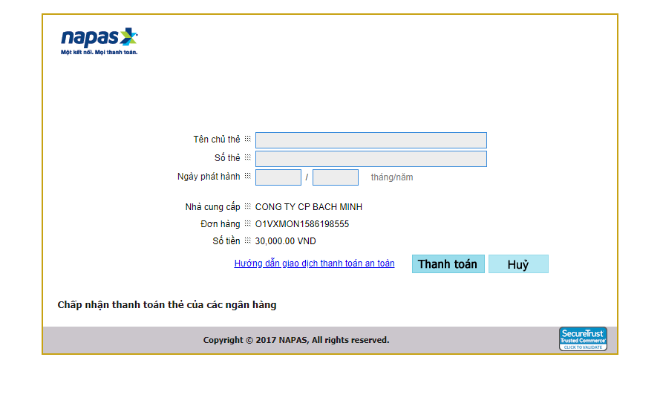Select the issue month input box
Screen dimensions: 663x409
(x=278, y=177)
